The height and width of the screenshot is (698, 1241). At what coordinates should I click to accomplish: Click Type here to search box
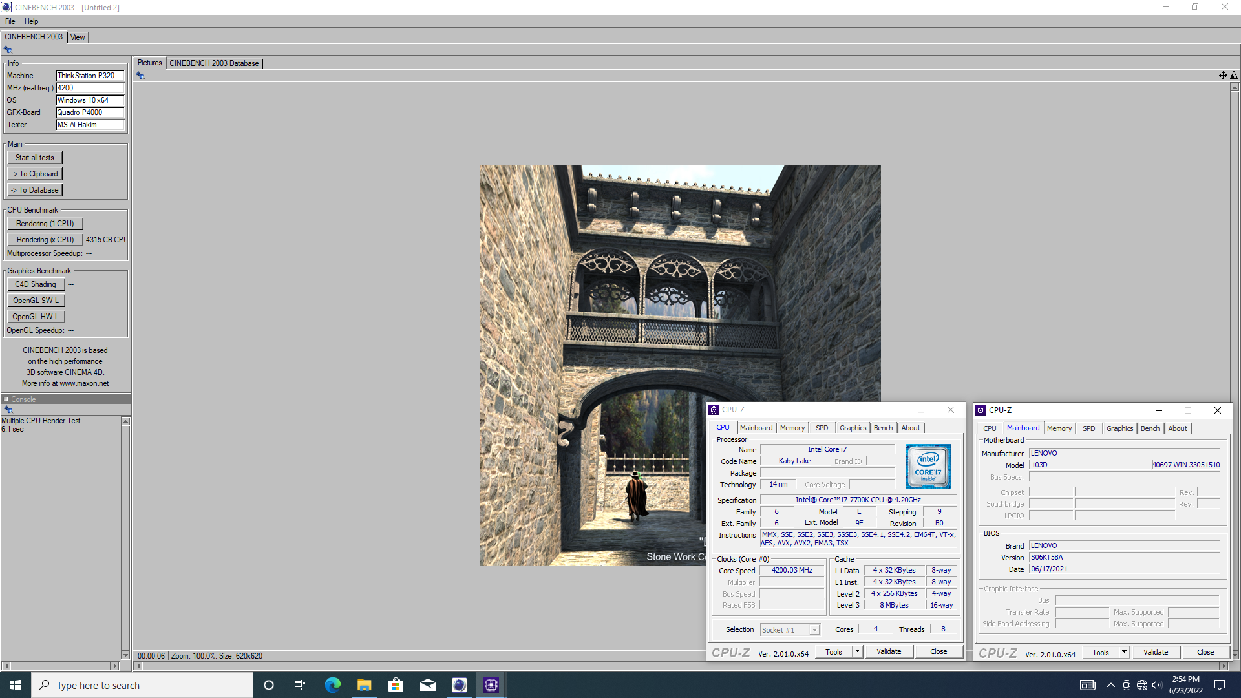pos(142,685)
